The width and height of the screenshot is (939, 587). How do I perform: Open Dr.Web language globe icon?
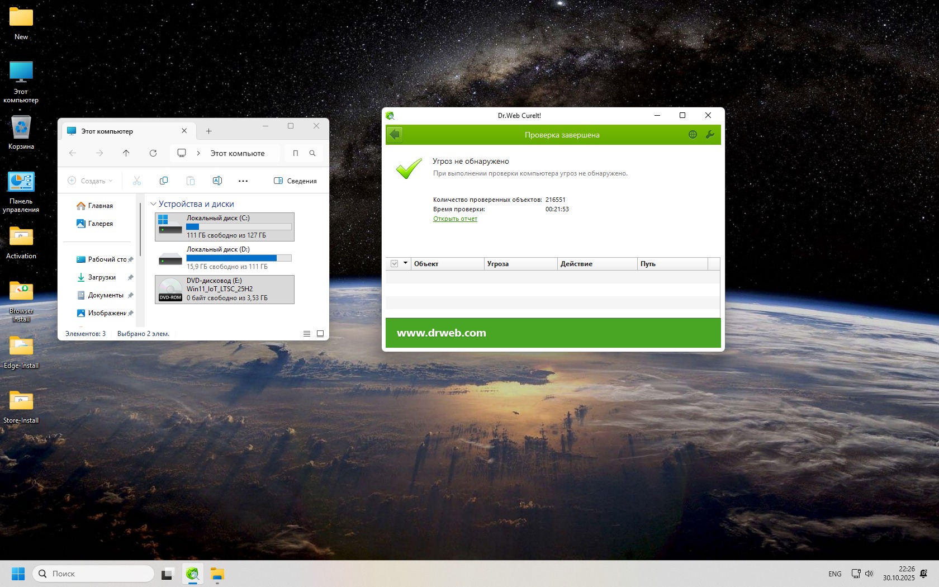point(693,135)
